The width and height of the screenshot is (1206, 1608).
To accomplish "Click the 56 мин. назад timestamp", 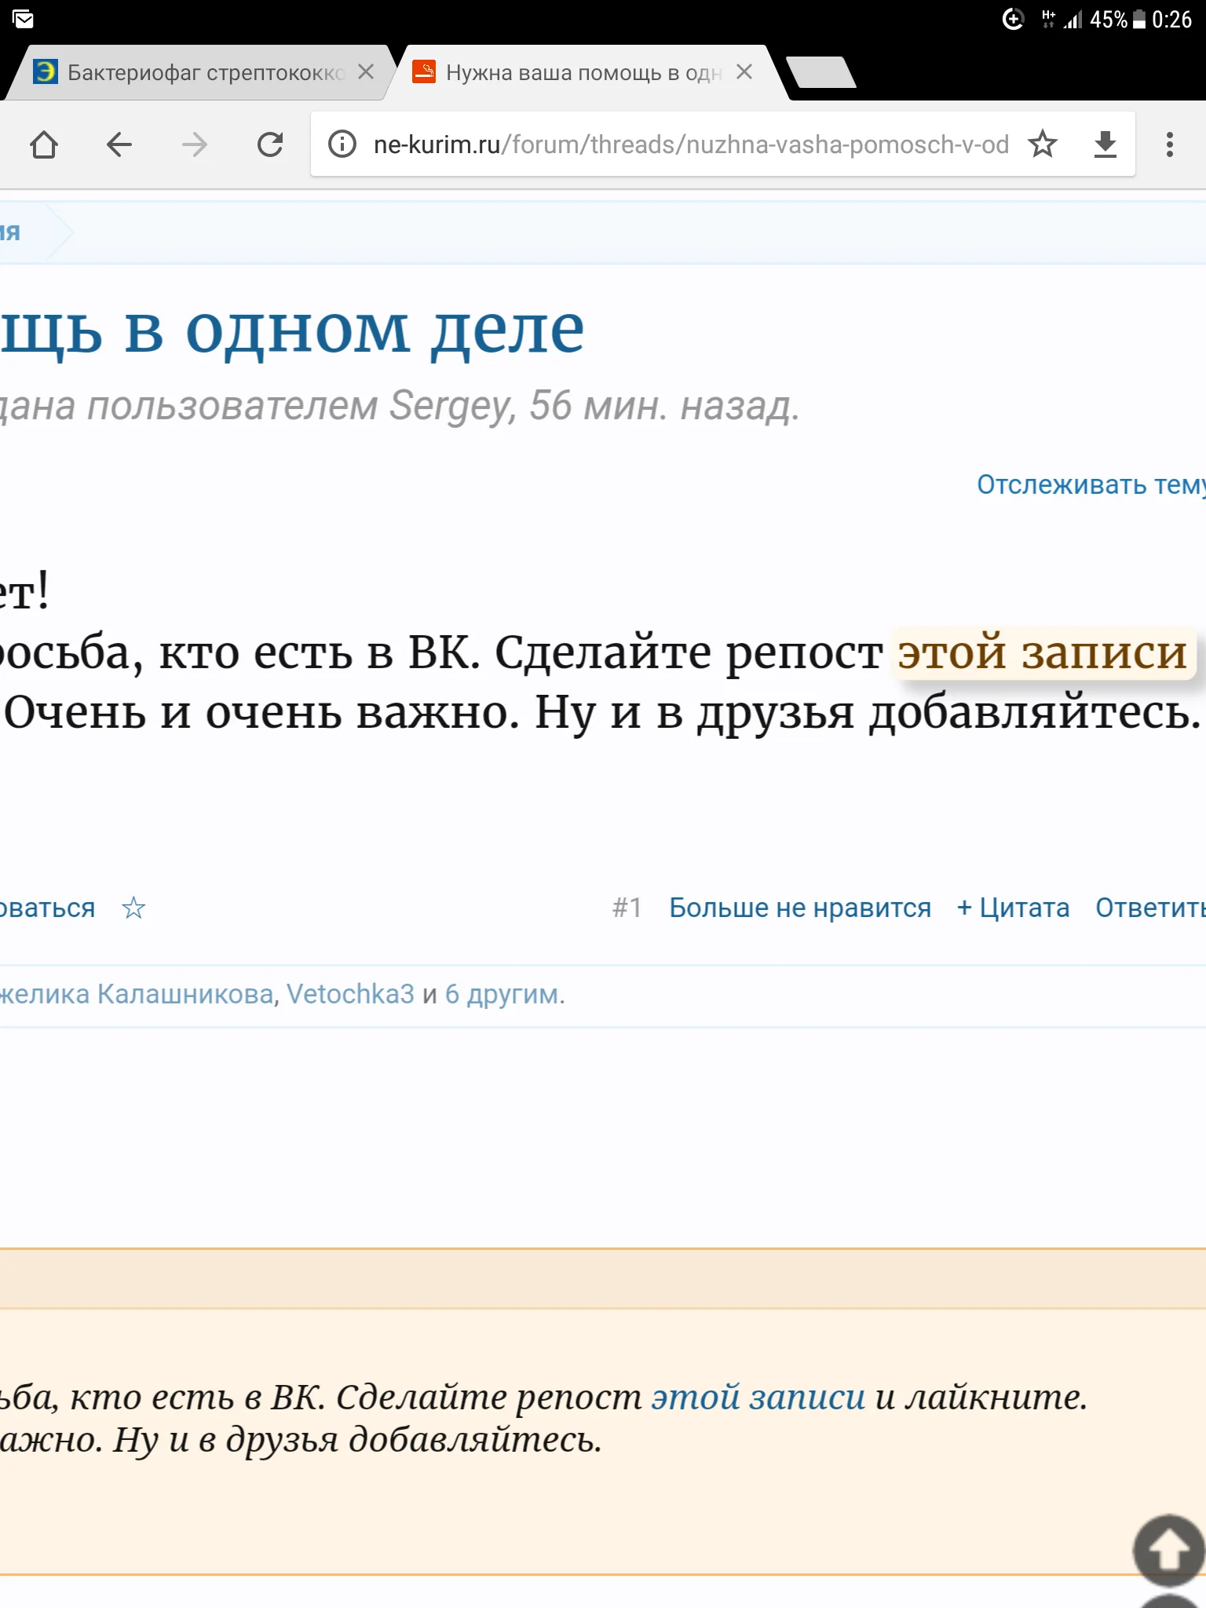I will point(664,406).
